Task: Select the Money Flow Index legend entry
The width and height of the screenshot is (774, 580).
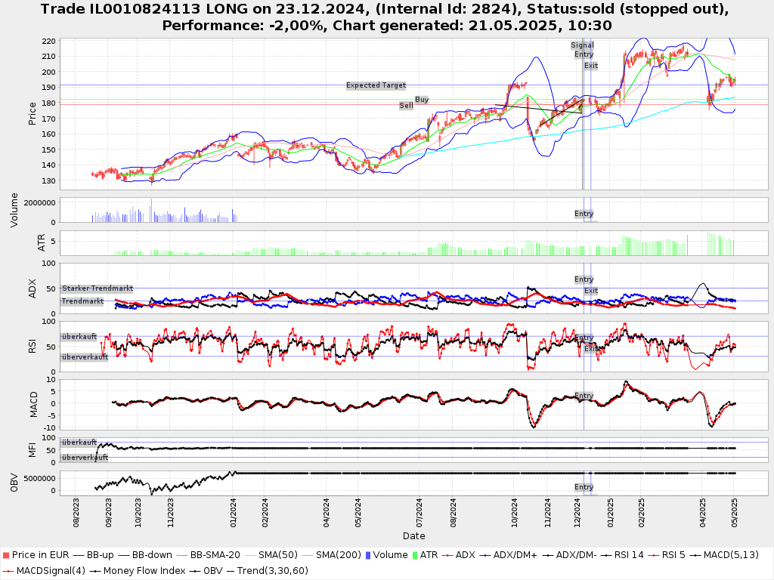Action: tap(143, 570)
